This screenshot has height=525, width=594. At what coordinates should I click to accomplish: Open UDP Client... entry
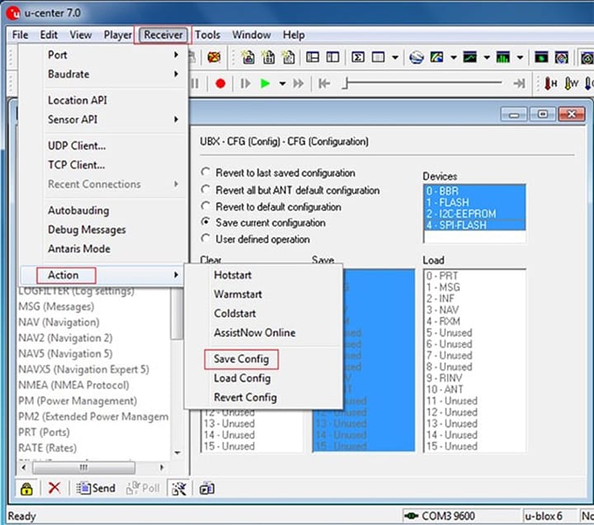(103, 145)
